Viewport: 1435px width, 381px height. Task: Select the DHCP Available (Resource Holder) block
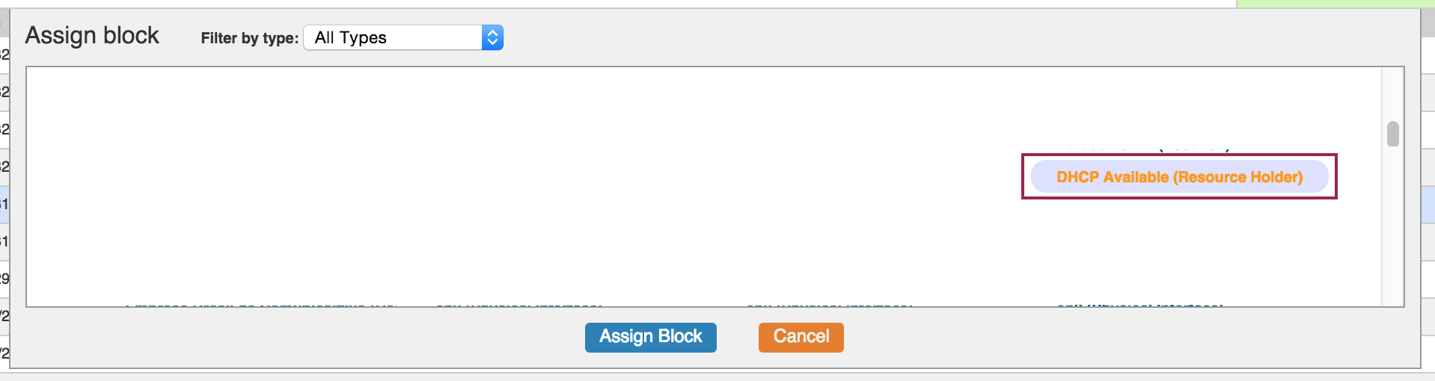pos(1179,177)
